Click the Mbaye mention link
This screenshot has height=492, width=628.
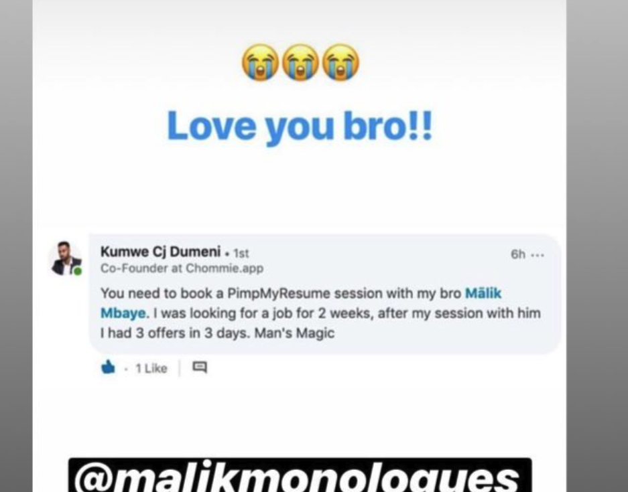123,313
